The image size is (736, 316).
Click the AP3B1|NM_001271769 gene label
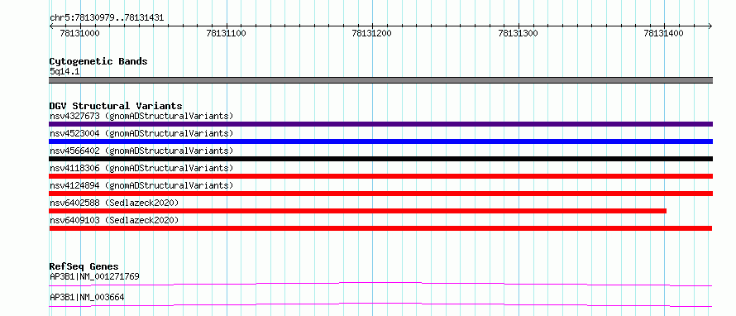click(94, 276)
